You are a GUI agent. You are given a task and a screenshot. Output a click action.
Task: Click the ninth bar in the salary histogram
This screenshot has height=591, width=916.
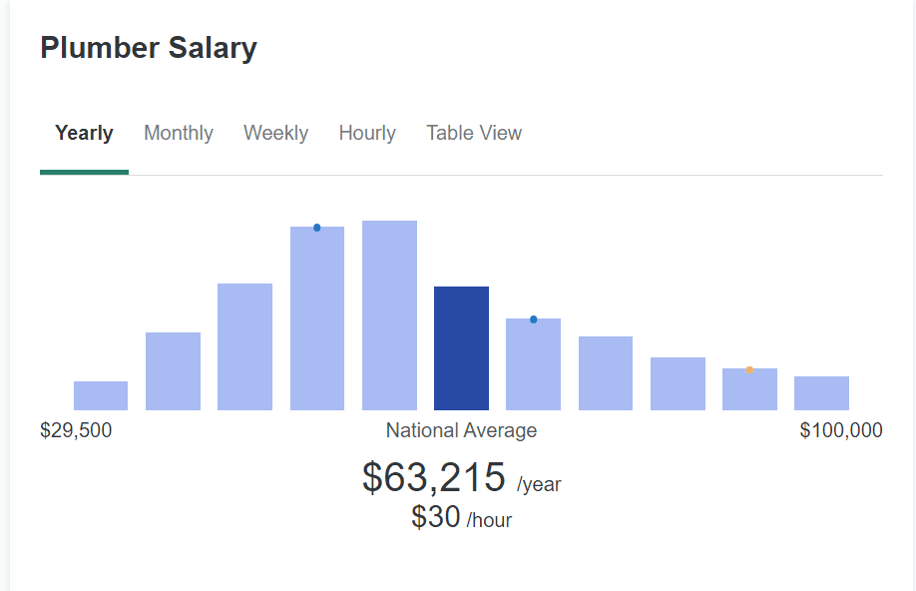click(x=678, y=383)
